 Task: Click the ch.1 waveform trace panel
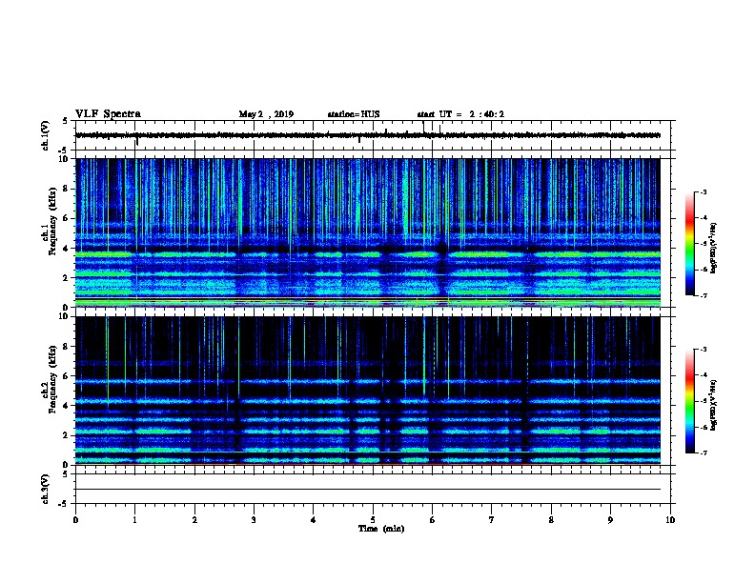pyautogui.click(x=373, y=135)
